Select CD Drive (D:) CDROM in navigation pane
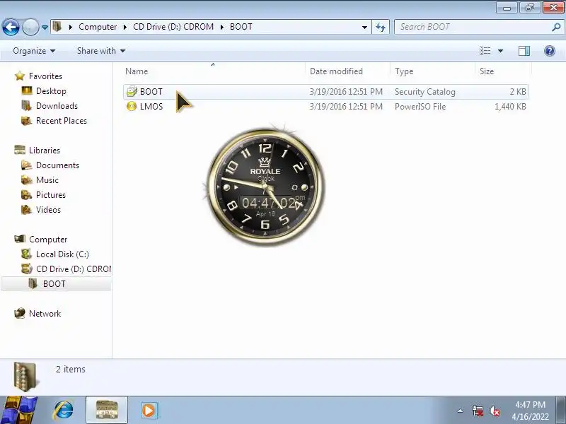 click(74, 269)
